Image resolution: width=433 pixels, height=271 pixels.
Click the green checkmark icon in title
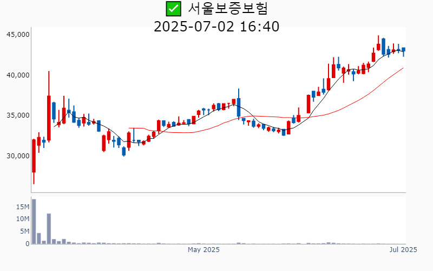coord(173,9)
